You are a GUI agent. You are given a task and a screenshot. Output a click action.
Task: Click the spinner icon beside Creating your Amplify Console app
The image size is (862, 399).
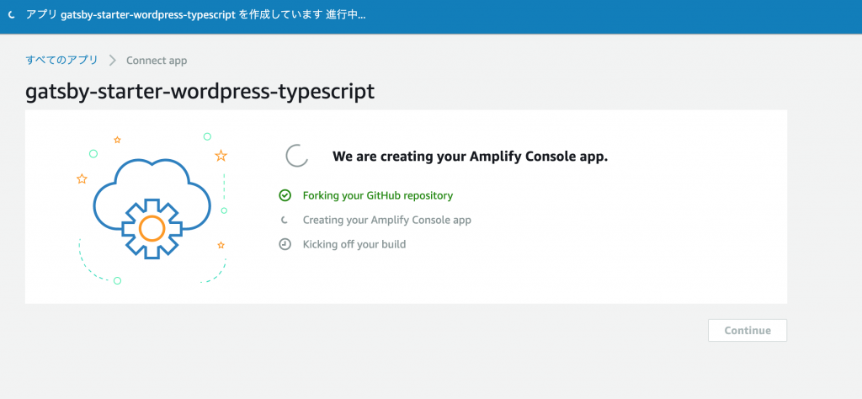[285, 220]
